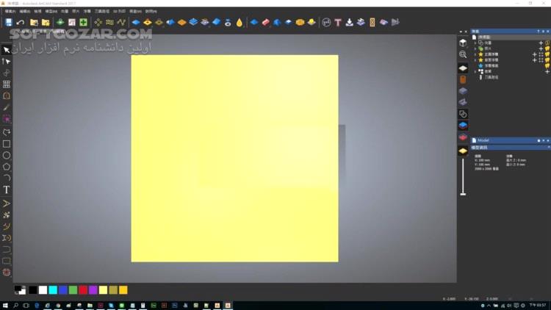Image resolution: width=551 pixels, height=310 pixels.
Task: Collapse model info section with chevron
Action: point(549,148)
